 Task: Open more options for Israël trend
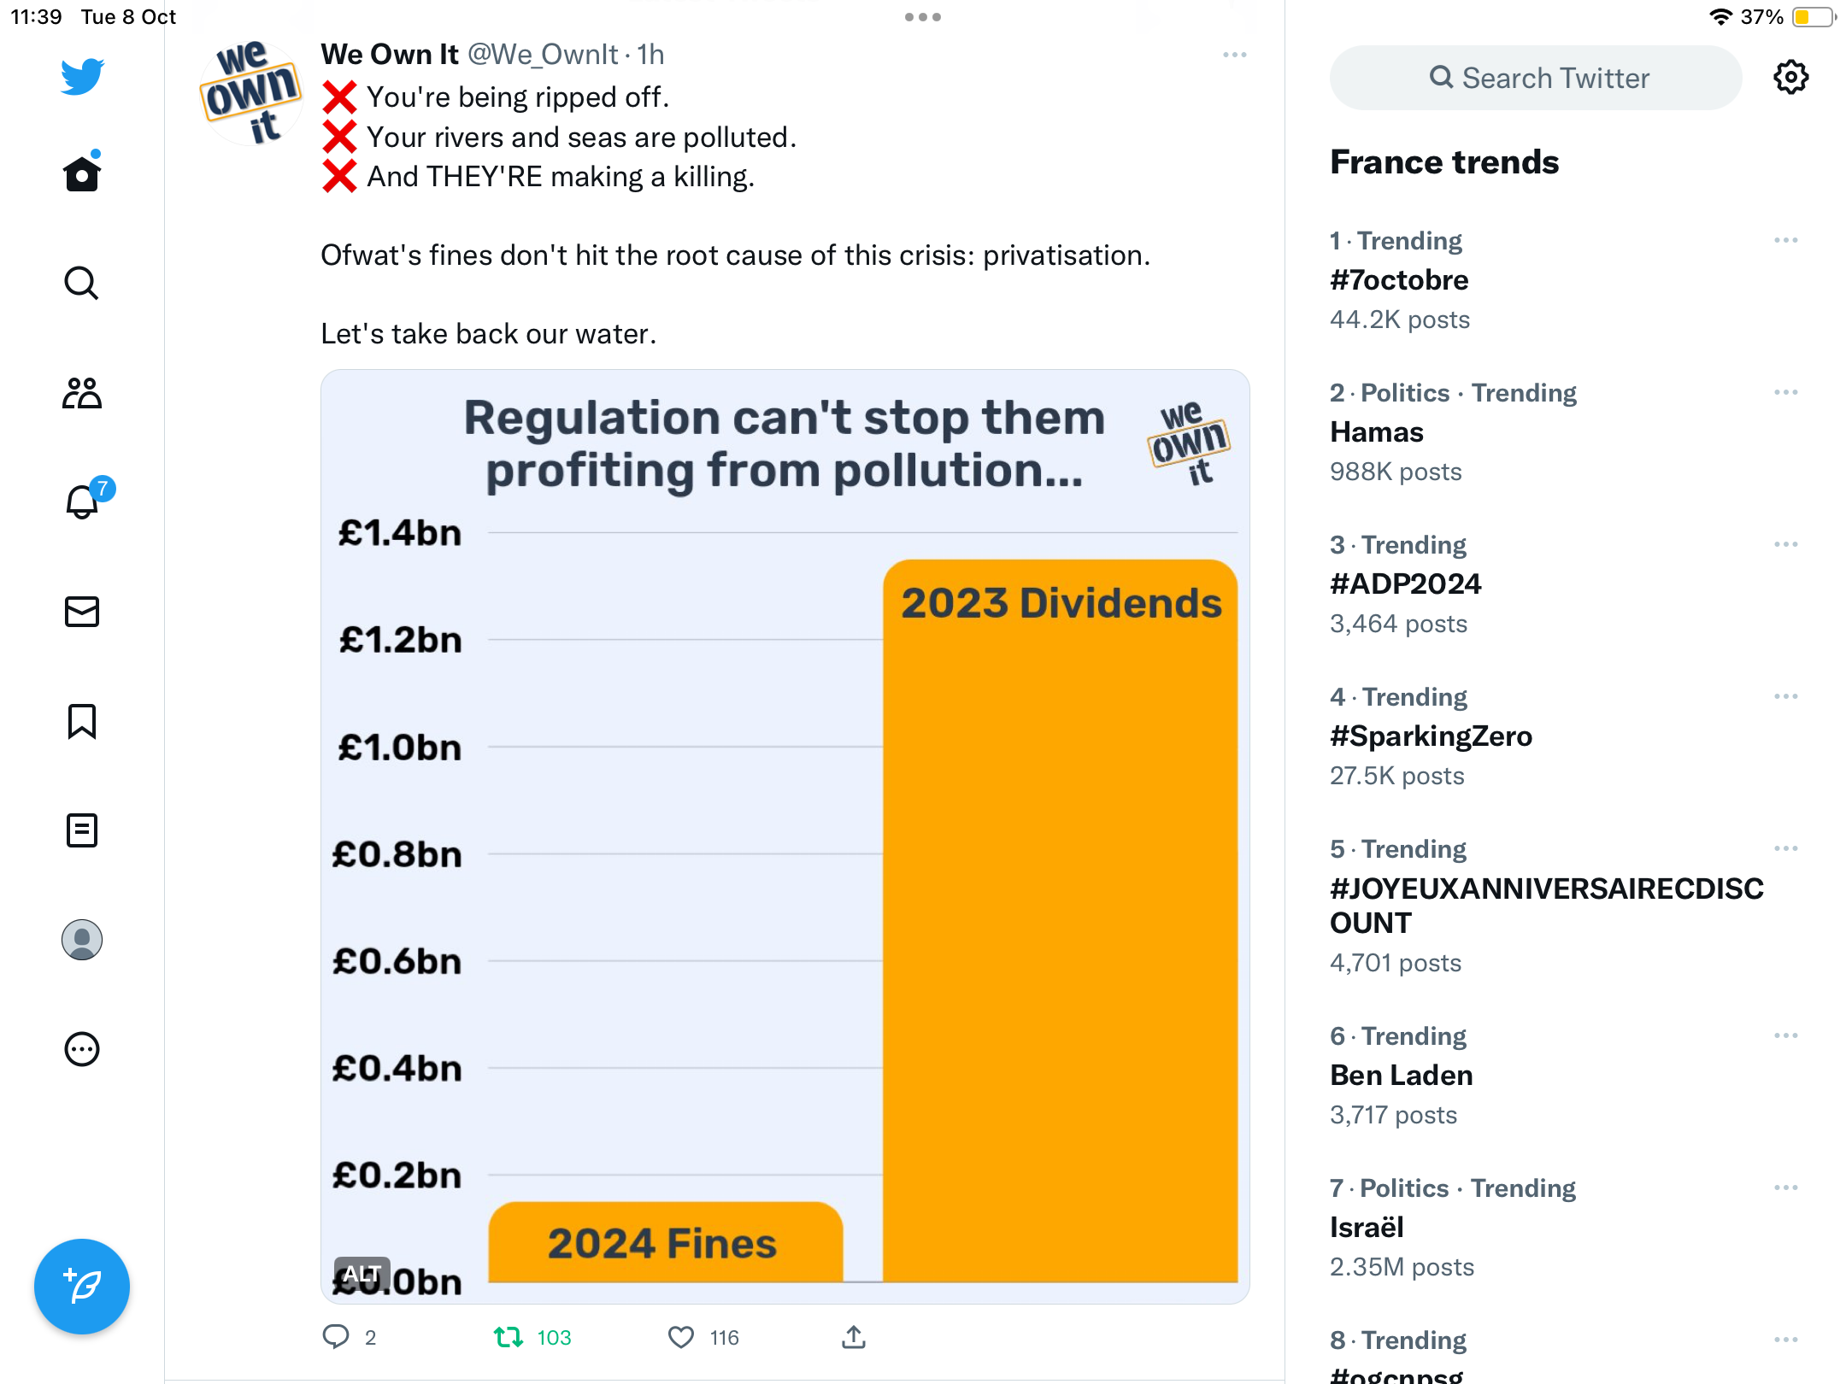point(1786,1188)
